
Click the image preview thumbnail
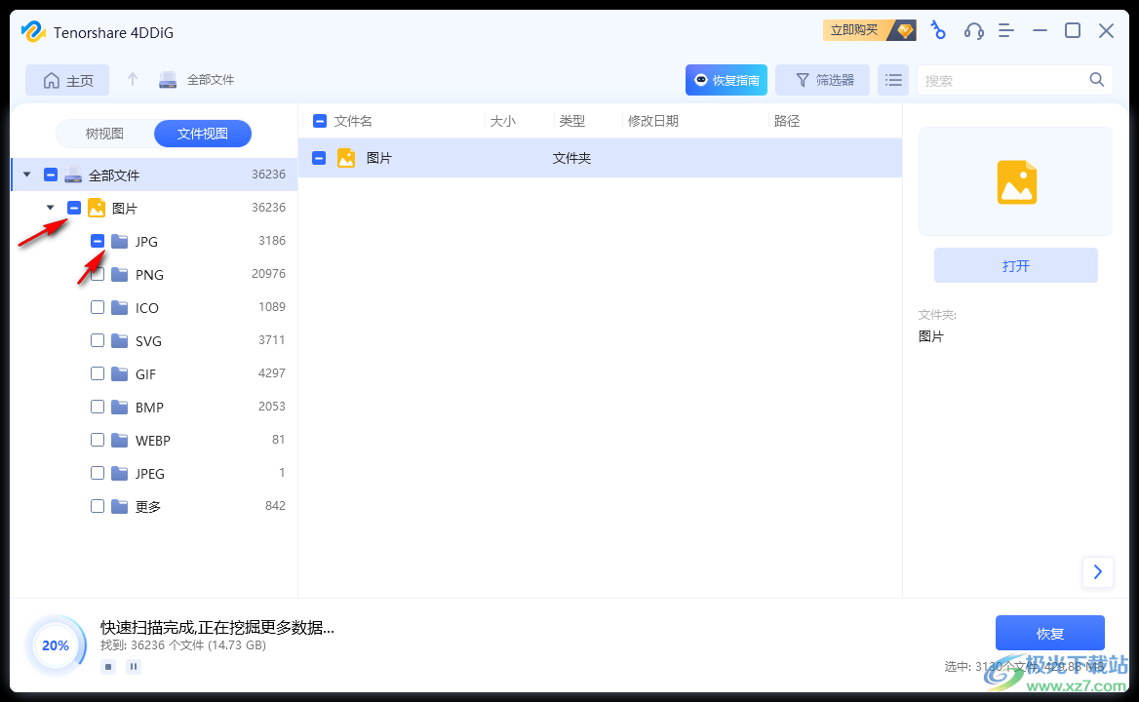pyautogui.click(x=1015, y=181)
